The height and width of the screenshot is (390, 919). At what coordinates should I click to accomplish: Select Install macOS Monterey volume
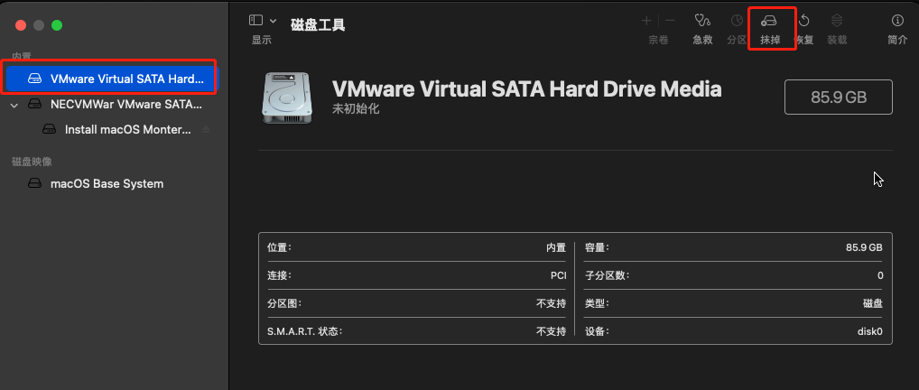(128, 130)
